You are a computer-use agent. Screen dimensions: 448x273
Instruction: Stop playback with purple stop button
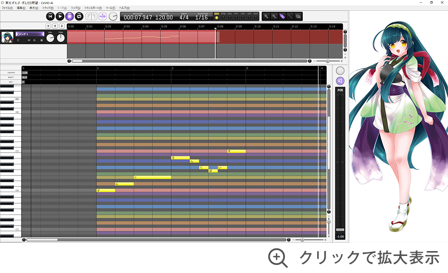[69, 16]
